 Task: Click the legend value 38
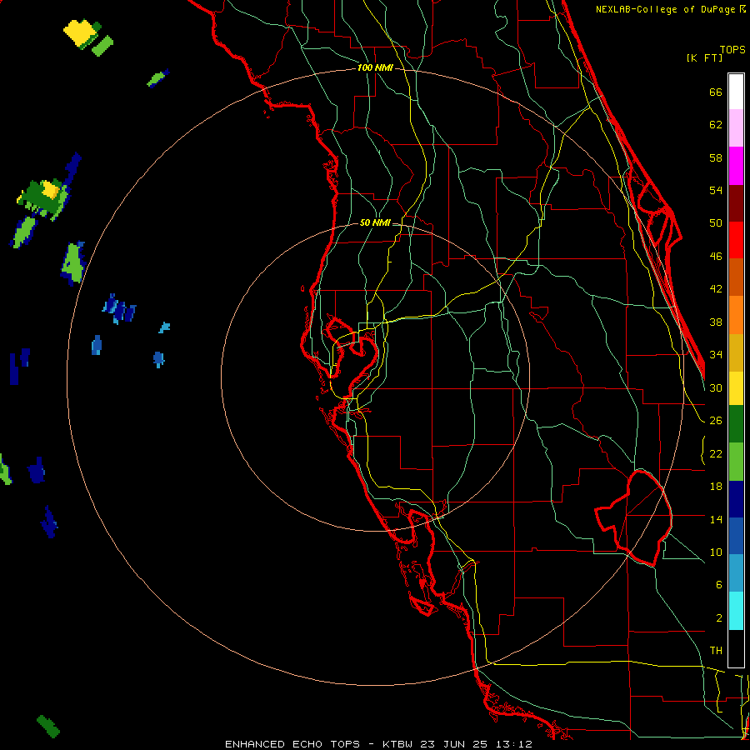pos(716,322)
